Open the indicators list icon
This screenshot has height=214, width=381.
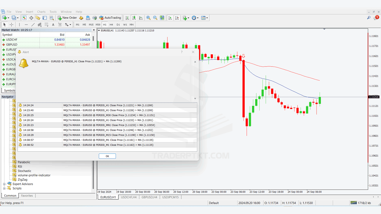pos(185,18)
